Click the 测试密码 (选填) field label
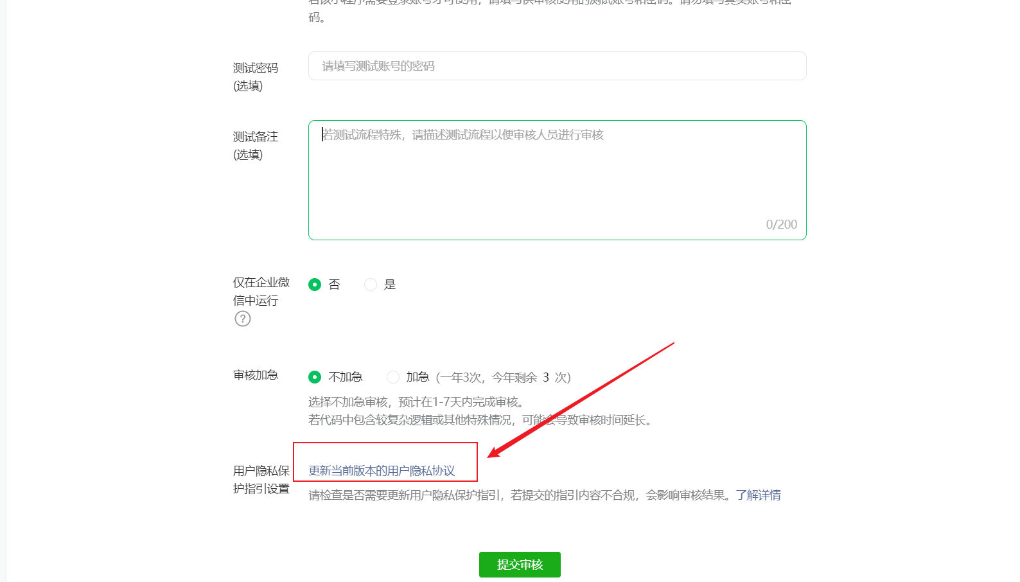 point(256,77)
